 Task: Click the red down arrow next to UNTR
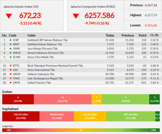pyautogui.click(x=10, y=83)
